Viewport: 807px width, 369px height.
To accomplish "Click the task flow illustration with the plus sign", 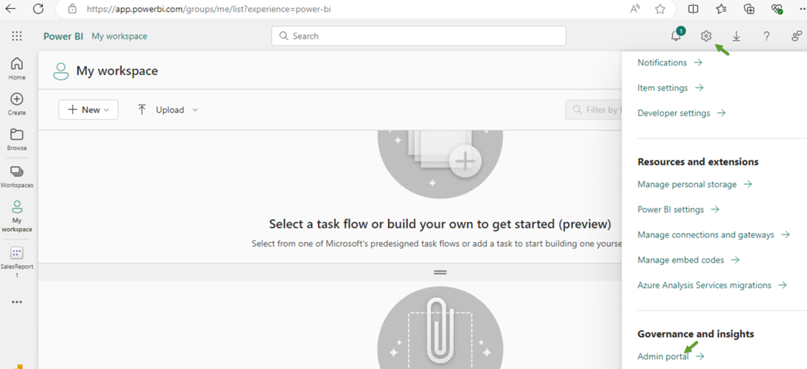I will point(440,164).
